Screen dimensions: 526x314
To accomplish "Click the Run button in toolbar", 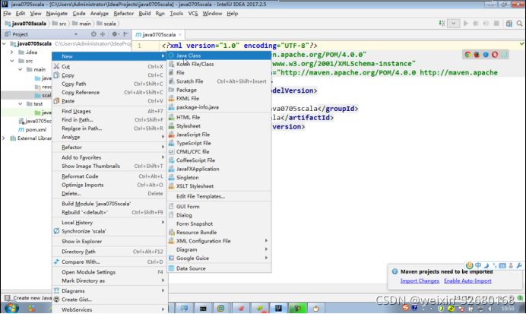I will pos(466,24).
